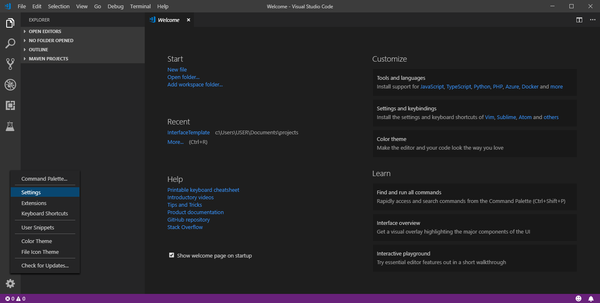600x303 pixels.
Task: Select User Snippets menu entry
Action: pyautogui.click(x=45, y=227)
